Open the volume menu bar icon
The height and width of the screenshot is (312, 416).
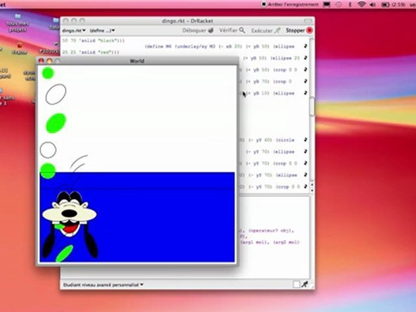tap(373, 4)
